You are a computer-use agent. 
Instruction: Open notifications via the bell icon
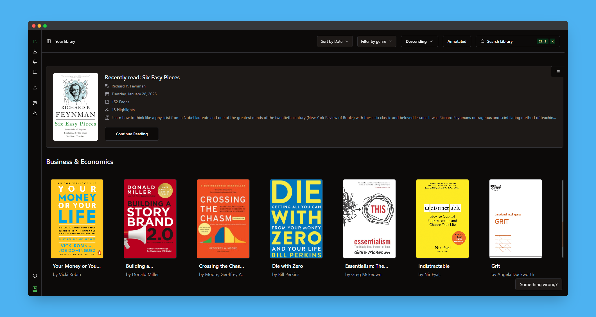pyautogui.click(x=35, y=61)
